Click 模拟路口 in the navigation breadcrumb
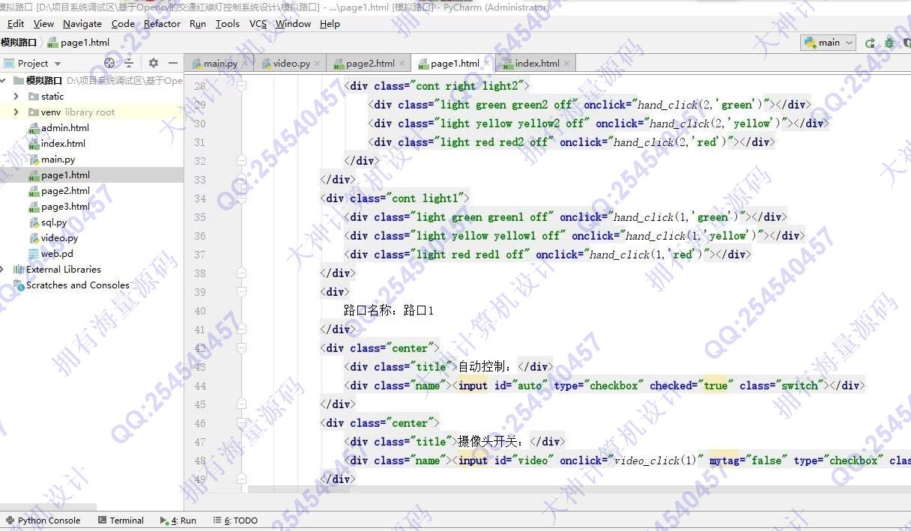The image size is (911, 531). point(19,43)
